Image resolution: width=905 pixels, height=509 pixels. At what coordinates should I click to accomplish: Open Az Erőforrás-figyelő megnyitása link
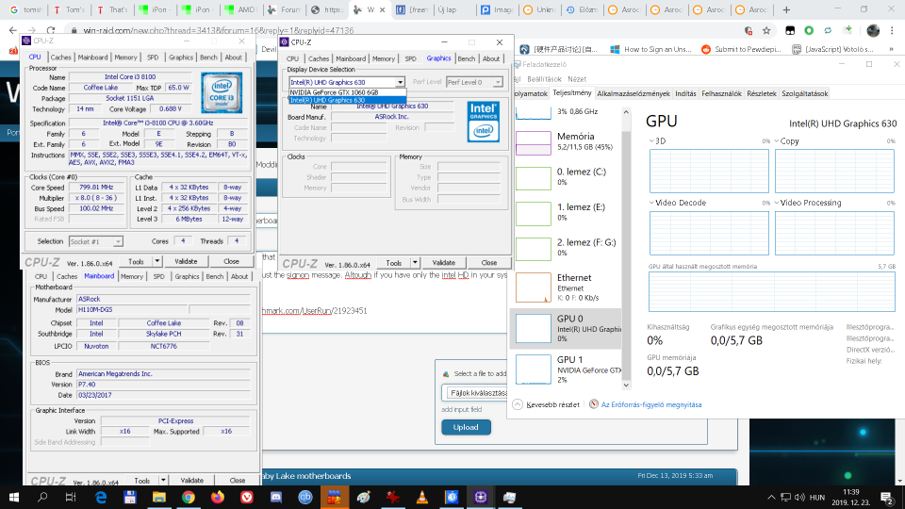pos(651,404)
